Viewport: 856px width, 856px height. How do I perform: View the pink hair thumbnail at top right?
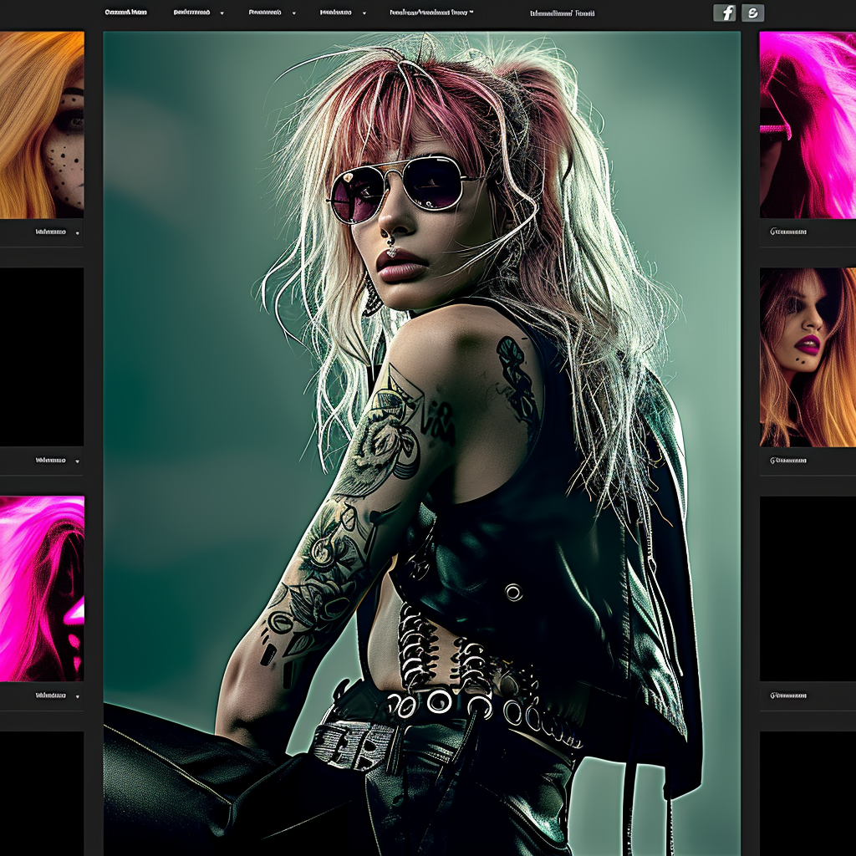click(x=807, y=125)
